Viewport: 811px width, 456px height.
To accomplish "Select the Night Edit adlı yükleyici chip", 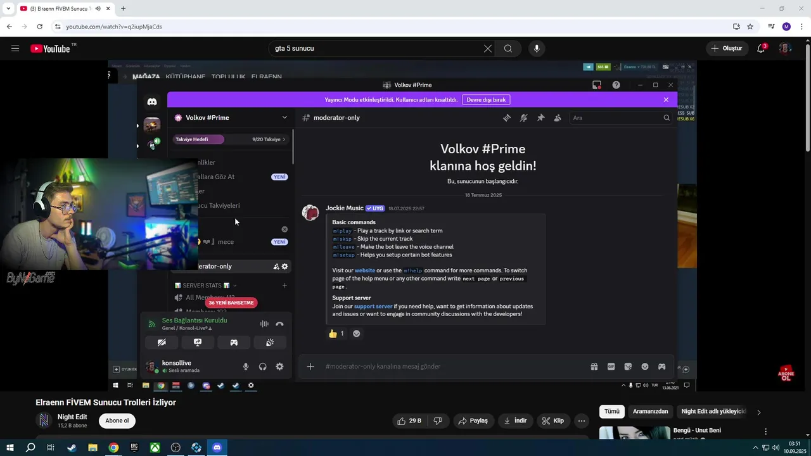I will point(713,411).
